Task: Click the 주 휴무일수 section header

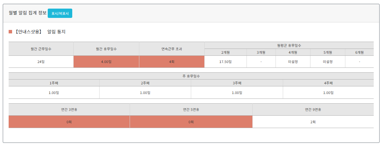Action: (191, 76)
